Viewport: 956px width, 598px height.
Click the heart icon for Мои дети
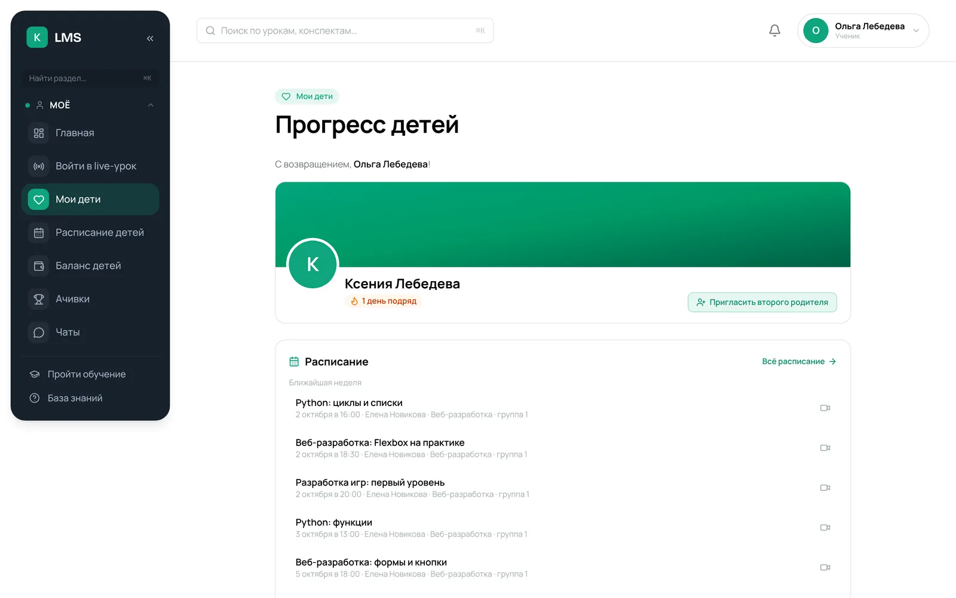click(39, 199)
